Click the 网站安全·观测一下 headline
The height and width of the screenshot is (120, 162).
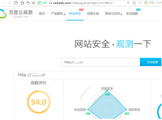pyautogui.click(x=113, y=44)
